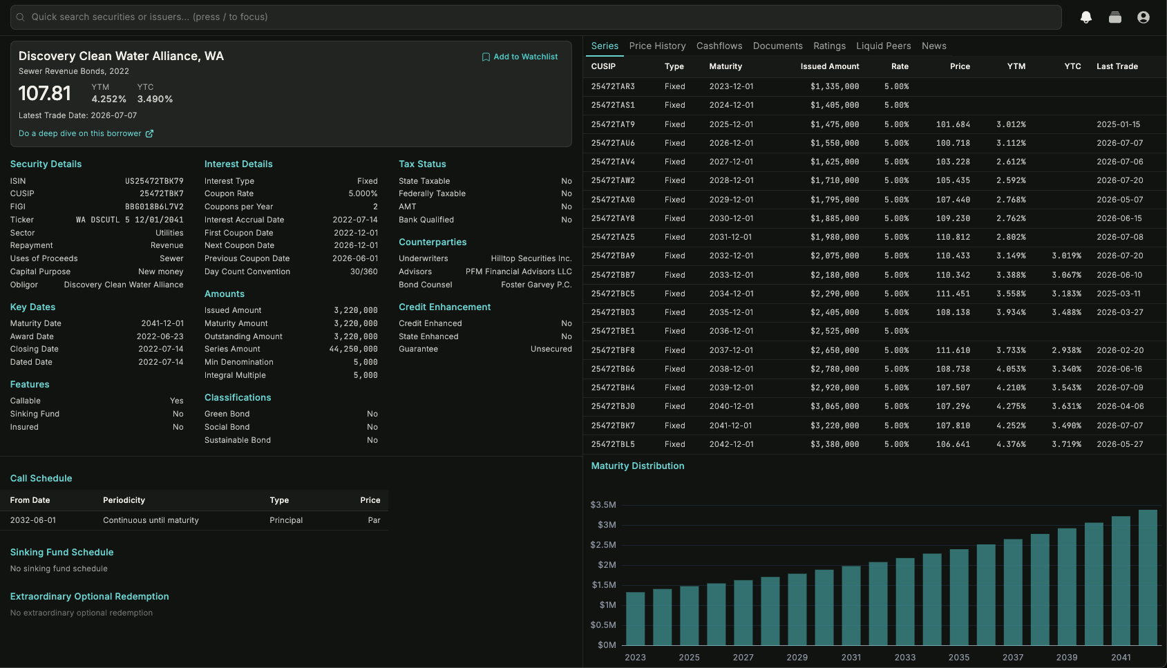Click the Maturity Date value 2041-12-01

point(162,323)
